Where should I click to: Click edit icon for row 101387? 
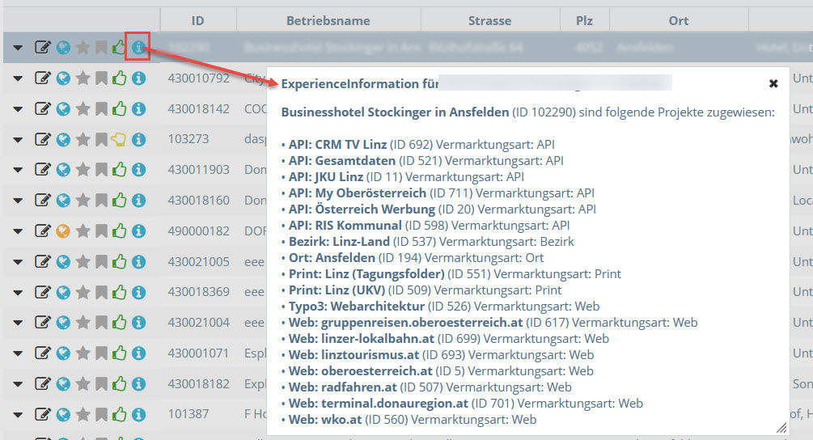click(43, 414)
